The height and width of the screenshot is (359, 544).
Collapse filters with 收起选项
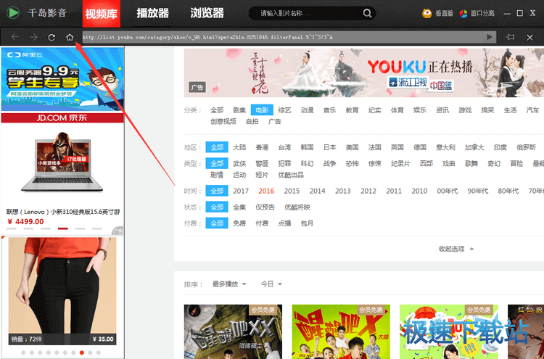coord(456,249)
